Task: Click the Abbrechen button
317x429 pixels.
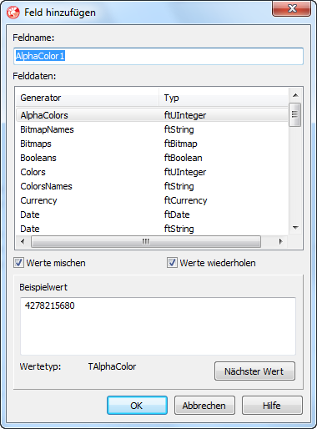Action: tap(204, 406)
